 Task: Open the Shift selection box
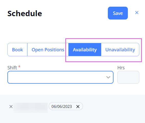tap(60, 77)
